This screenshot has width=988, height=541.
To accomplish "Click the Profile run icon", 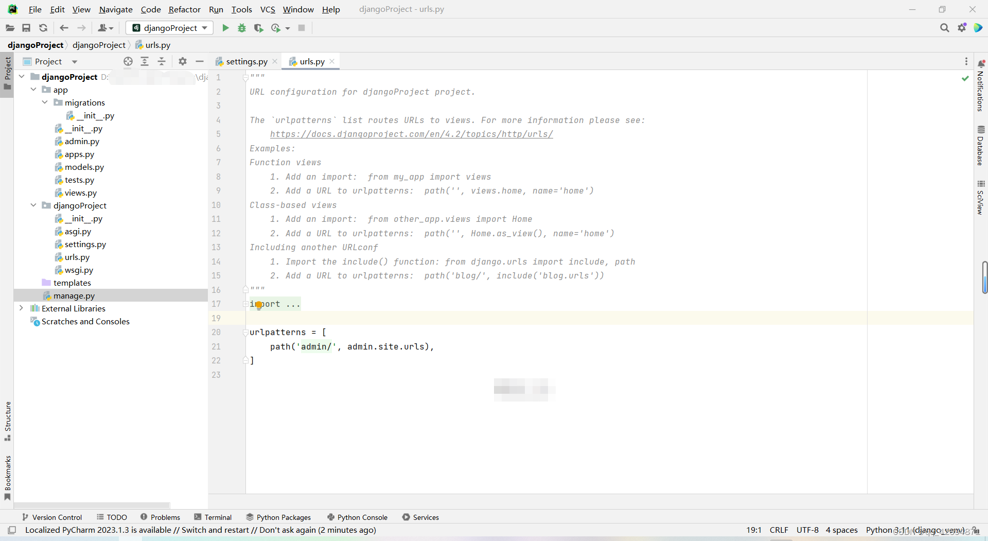I will 276,28.
